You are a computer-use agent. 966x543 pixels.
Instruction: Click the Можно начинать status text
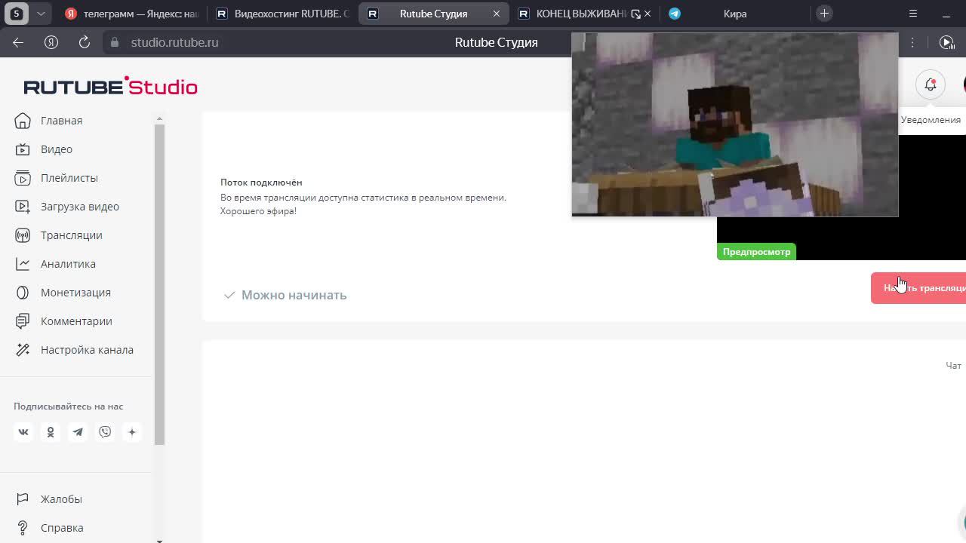point(294,295)
